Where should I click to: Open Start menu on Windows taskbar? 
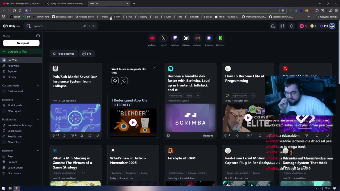coord(3,188)
